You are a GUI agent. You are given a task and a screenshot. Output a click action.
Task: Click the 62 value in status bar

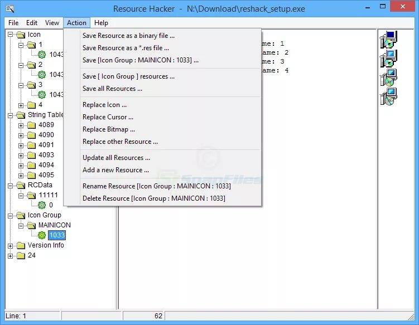pyautogui.click(x=158, y=316)
